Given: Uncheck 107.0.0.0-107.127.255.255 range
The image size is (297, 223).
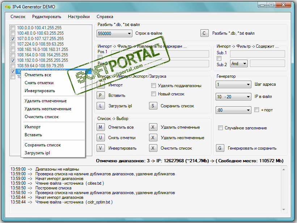Looking at the screenshot, I should click(x=13, y=39).
